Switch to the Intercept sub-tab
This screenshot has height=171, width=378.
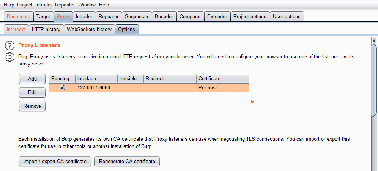pyautogui.click(x=16, y=29)
